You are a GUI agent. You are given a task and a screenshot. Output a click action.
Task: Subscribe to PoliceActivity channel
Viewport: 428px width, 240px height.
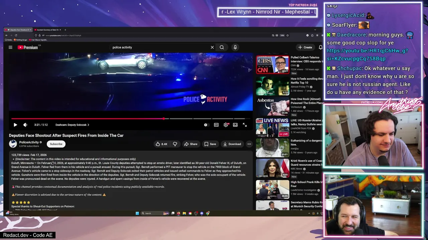click(x=56, y=144)
